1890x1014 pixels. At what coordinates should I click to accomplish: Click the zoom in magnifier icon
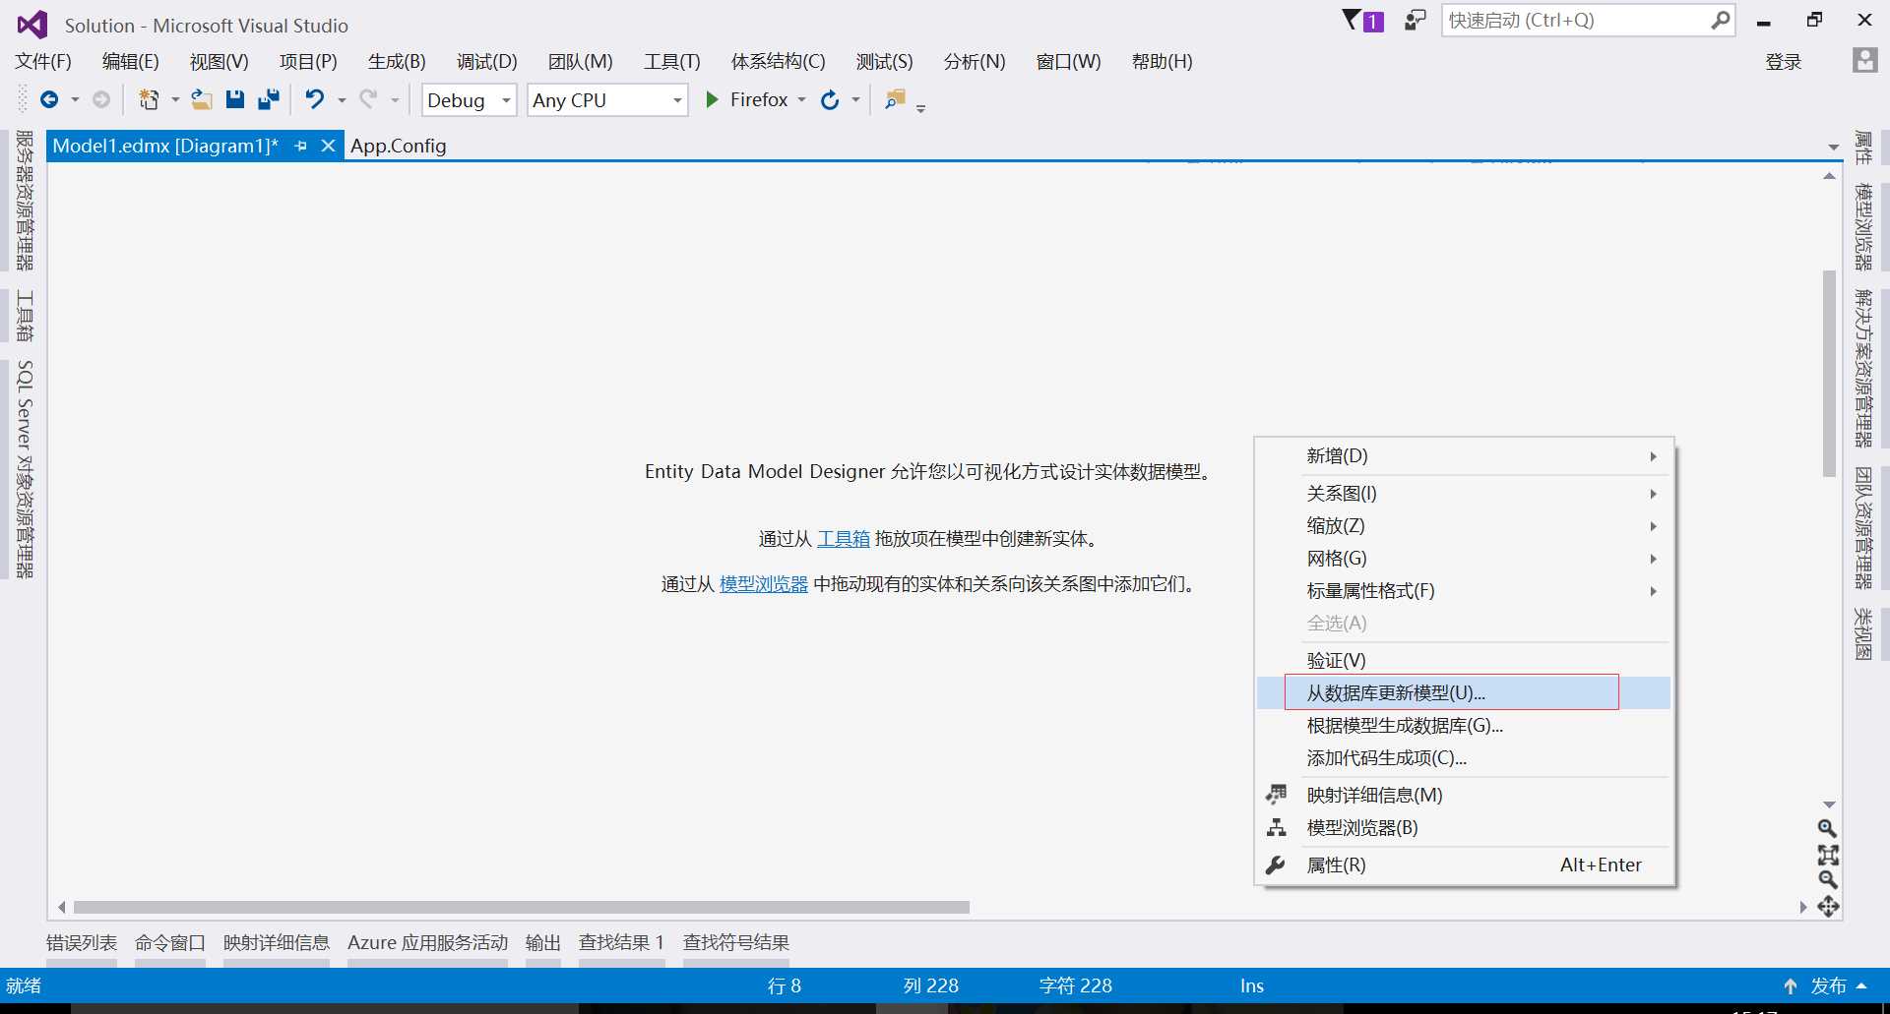pyautogui.click(x=1827, y=829)
